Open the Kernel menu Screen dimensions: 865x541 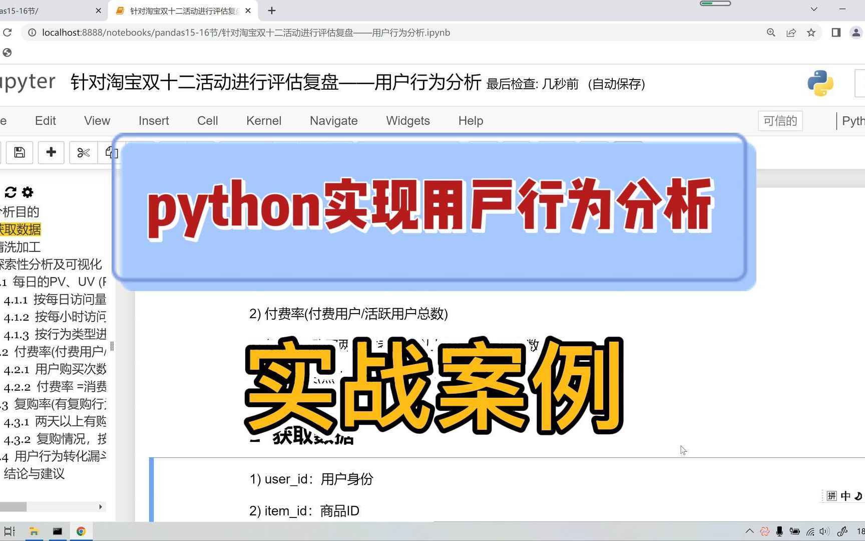(x=264, y=121)
